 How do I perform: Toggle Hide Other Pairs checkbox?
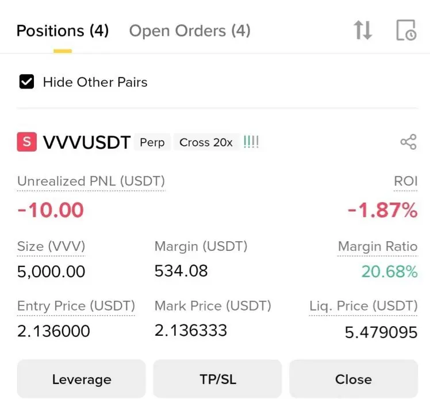click(27, 82)
